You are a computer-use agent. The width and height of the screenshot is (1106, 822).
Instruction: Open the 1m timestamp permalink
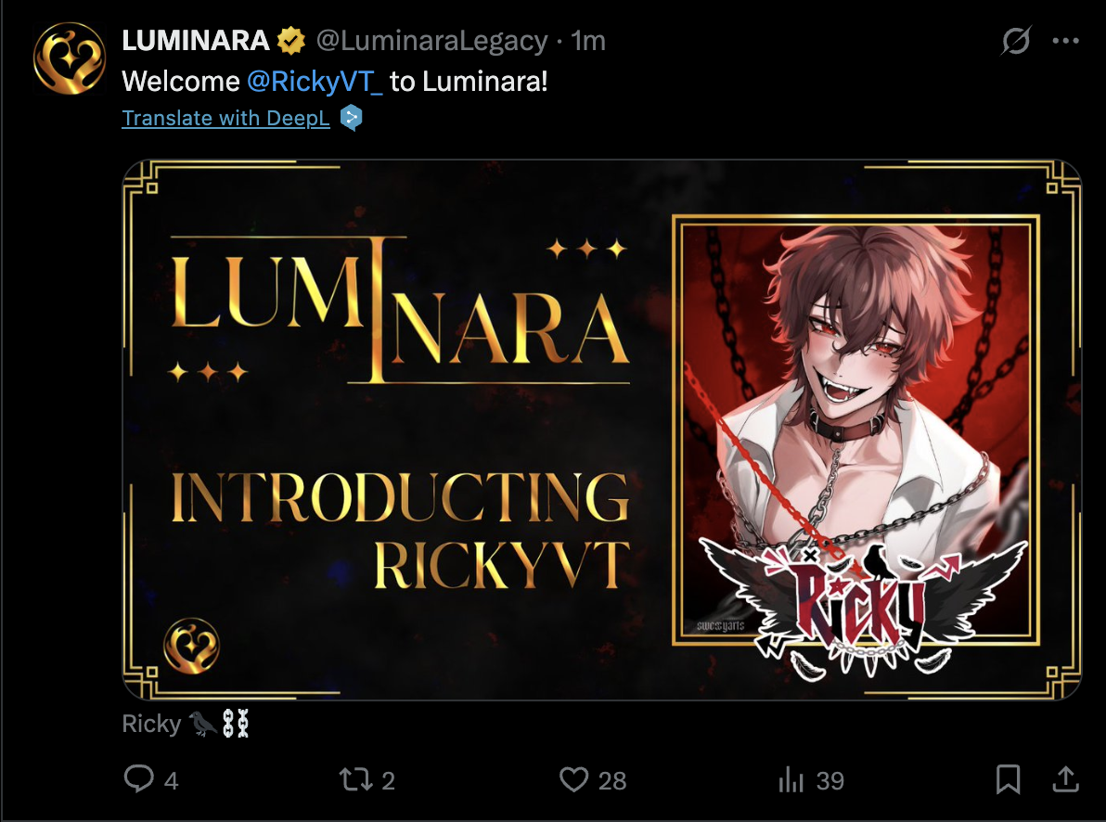coord(588,41)
